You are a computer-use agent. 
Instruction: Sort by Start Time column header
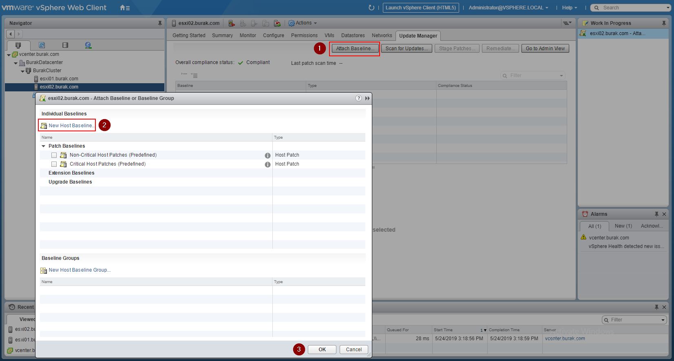tap(460, 330)
